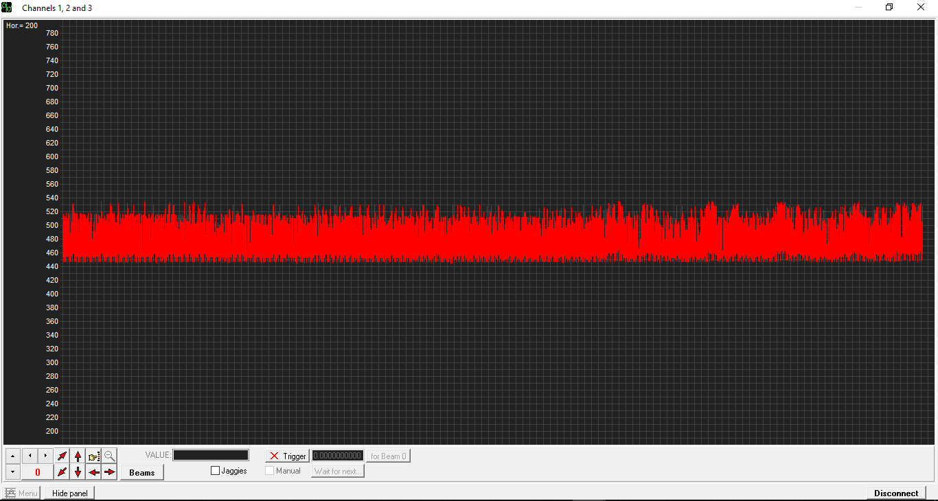The image size is (938, 501).
Task: Open the Menu button with chart icon
Action: [x=21, y=493]
